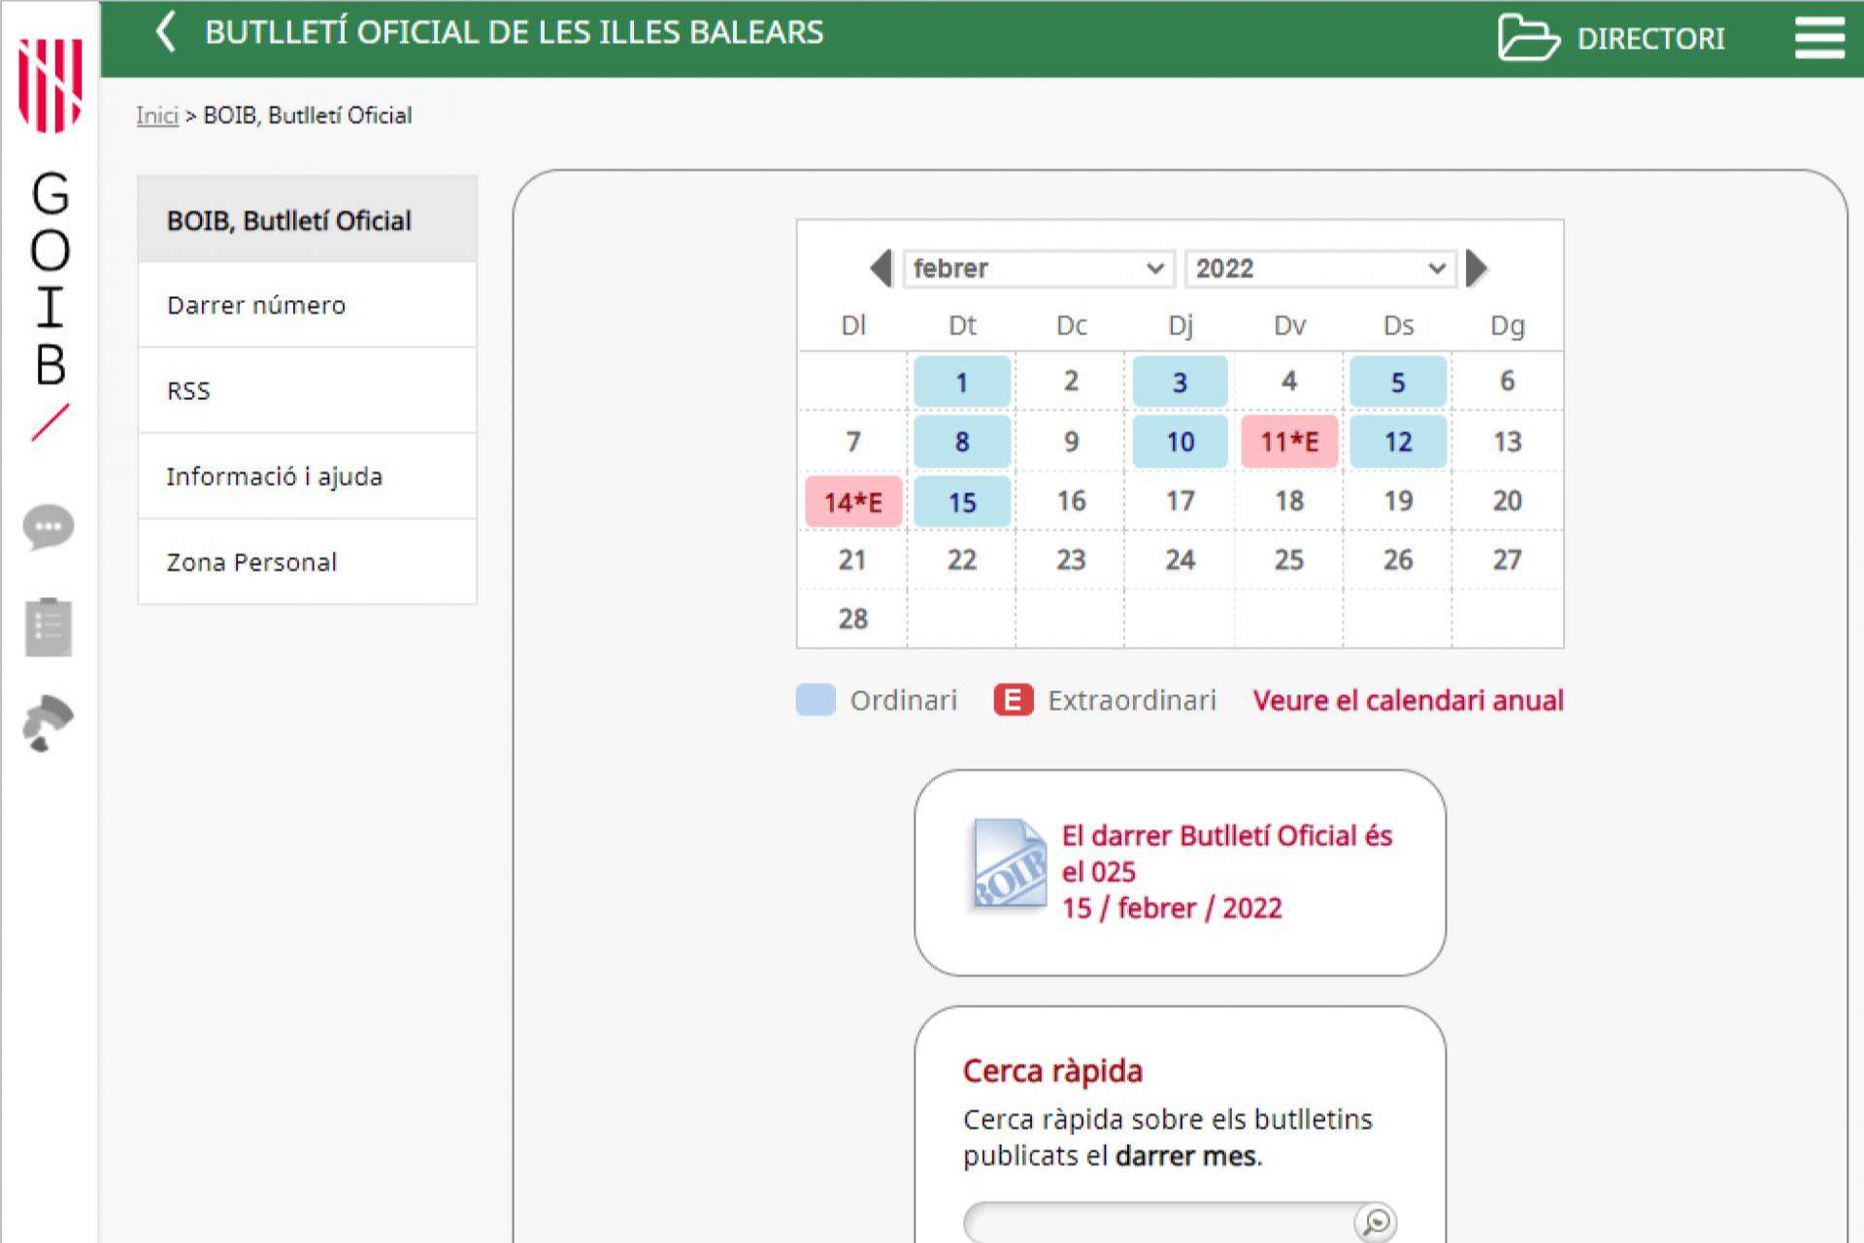Open the Directori folder icon
This screenshot has height=1243, width=1864.
[1528, 38]
